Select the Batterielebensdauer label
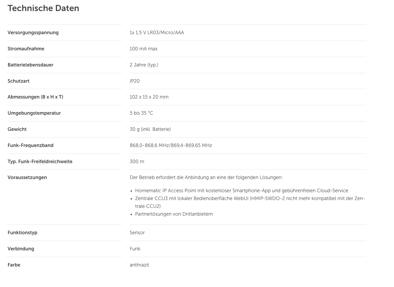The image size is (394, 287). point(30,65)
